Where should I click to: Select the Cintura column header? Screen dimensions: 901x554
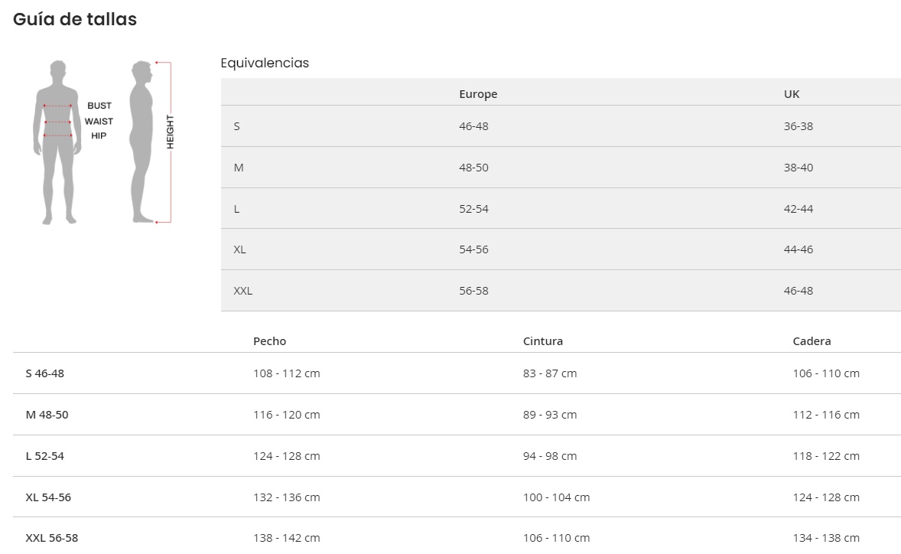point(543,341)
